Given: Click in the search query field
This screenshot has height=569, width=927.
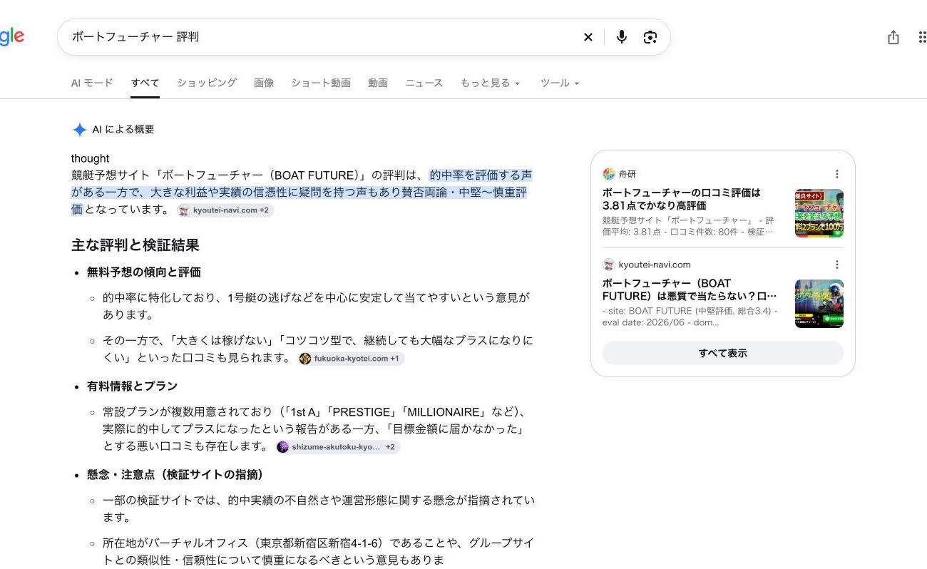Looking at the screenshot, I should coord(321,37).
